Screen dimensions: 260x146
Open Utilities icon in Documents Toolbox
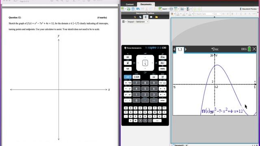151,17
